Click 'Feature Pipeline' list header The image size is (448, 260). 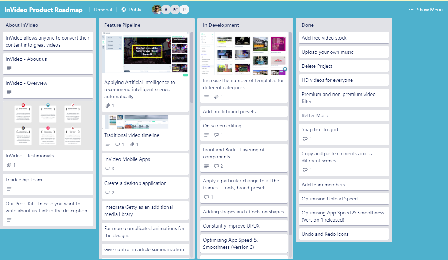[x=122, y=25]
